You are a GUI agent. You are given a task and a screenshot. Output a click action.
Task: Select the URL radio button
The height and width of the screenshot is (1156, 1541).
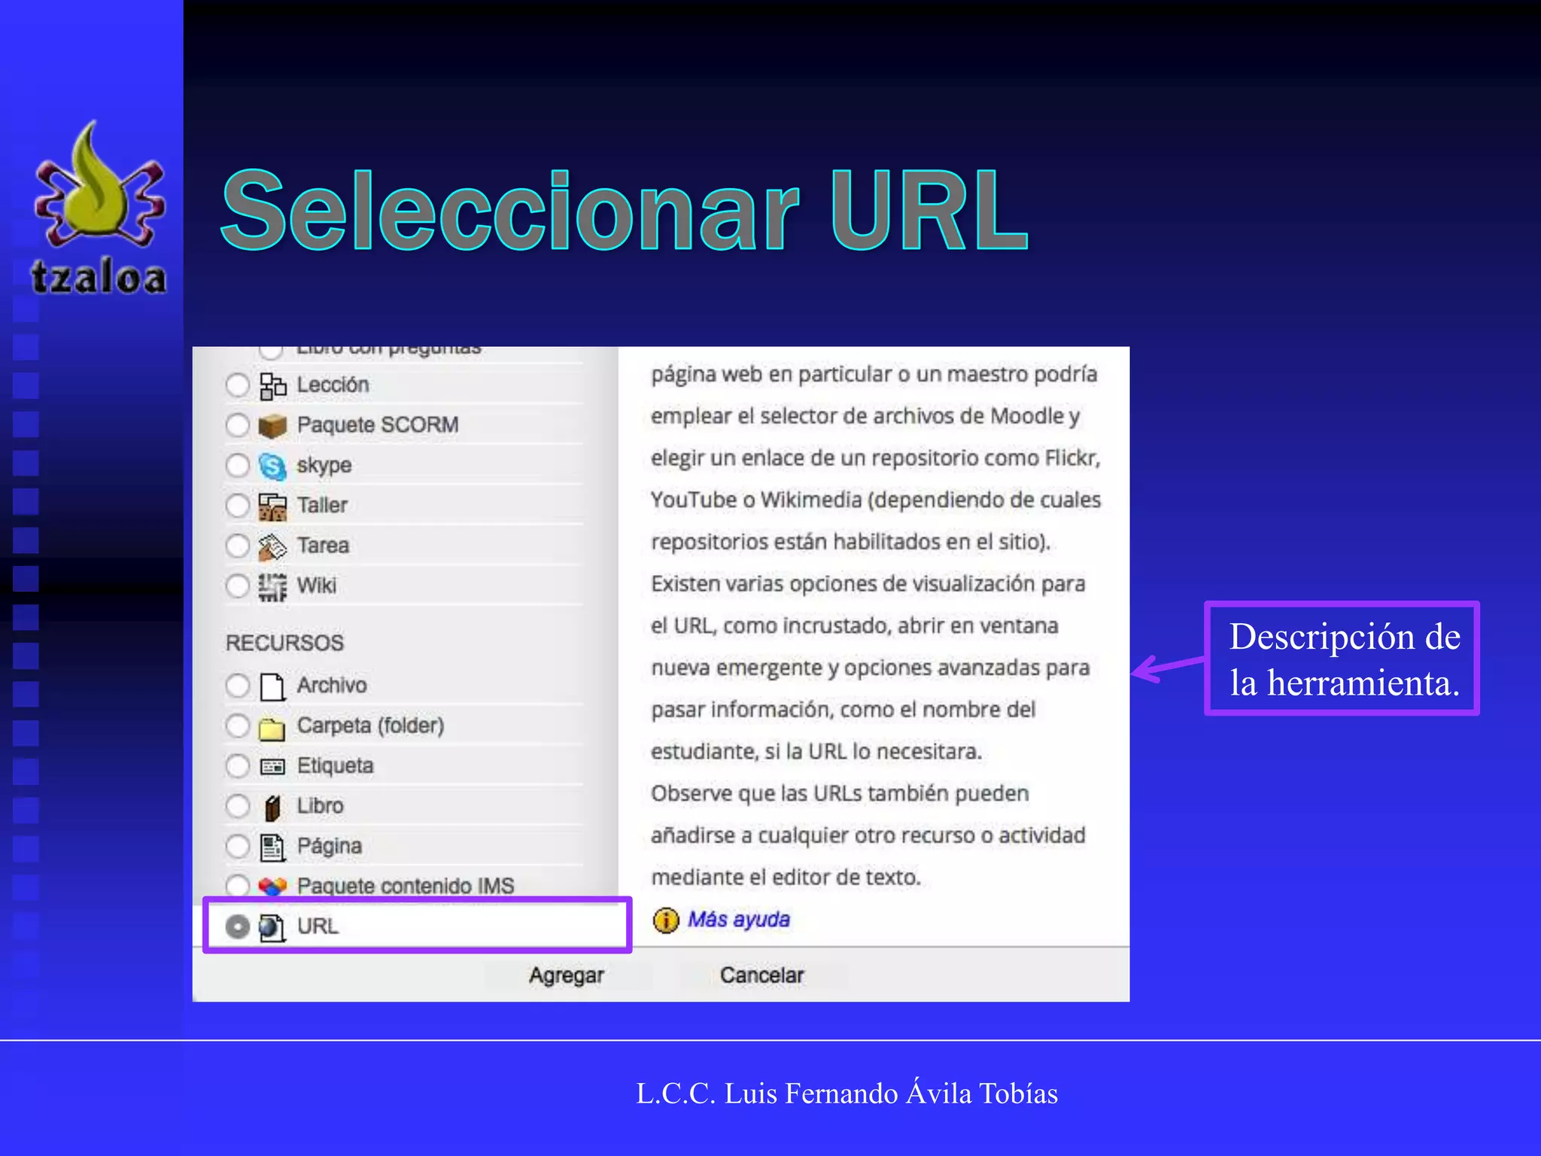tap(238, 926)
